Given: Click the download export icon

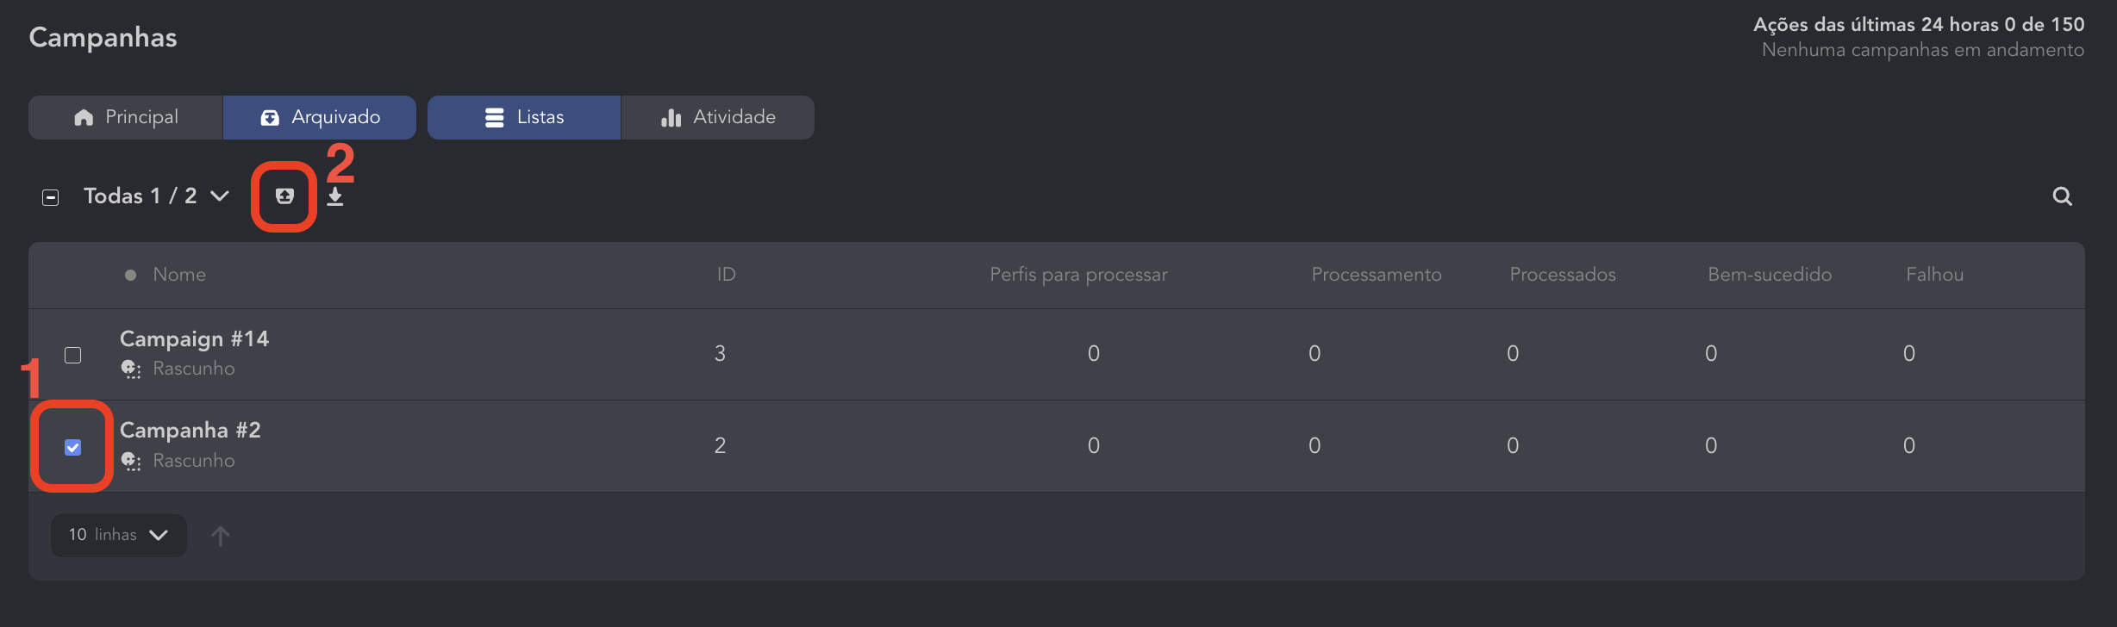Looking at the screenshot, I should [335, 196].
